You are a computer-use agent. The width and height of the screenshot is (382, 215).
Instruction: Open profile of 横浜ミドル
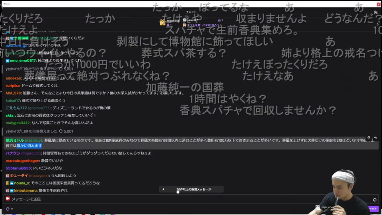click(15, 140)
